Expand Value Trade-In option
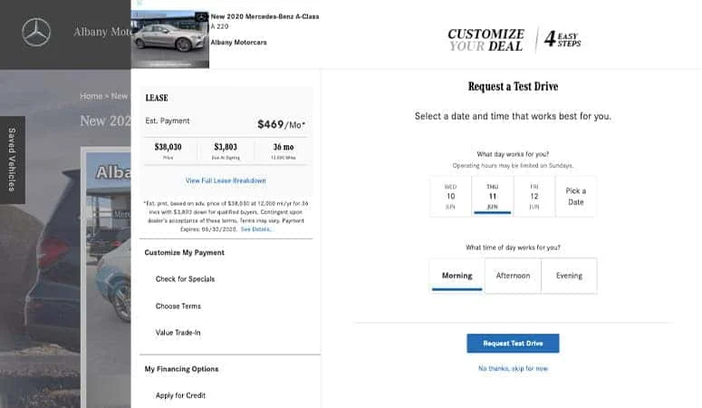Viewport: 702px width, 408px height. click(178, 332)
